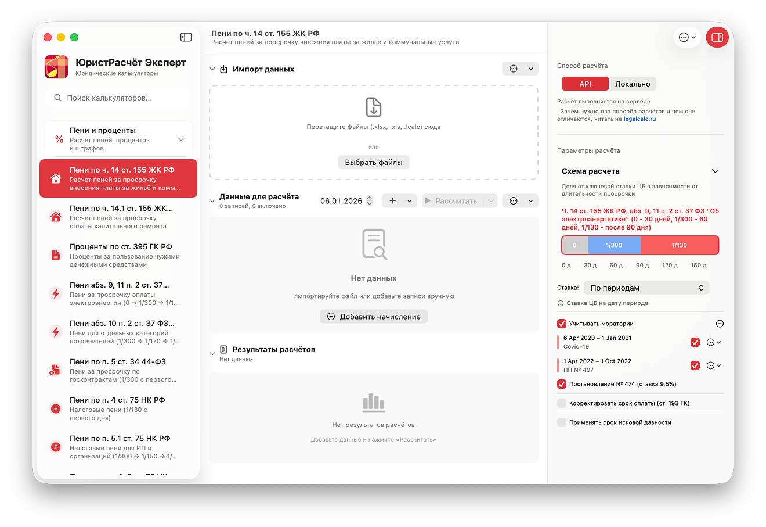The image size is (766, 527).
Task: Click the search magnifier icon
Action: pos(58,98)
